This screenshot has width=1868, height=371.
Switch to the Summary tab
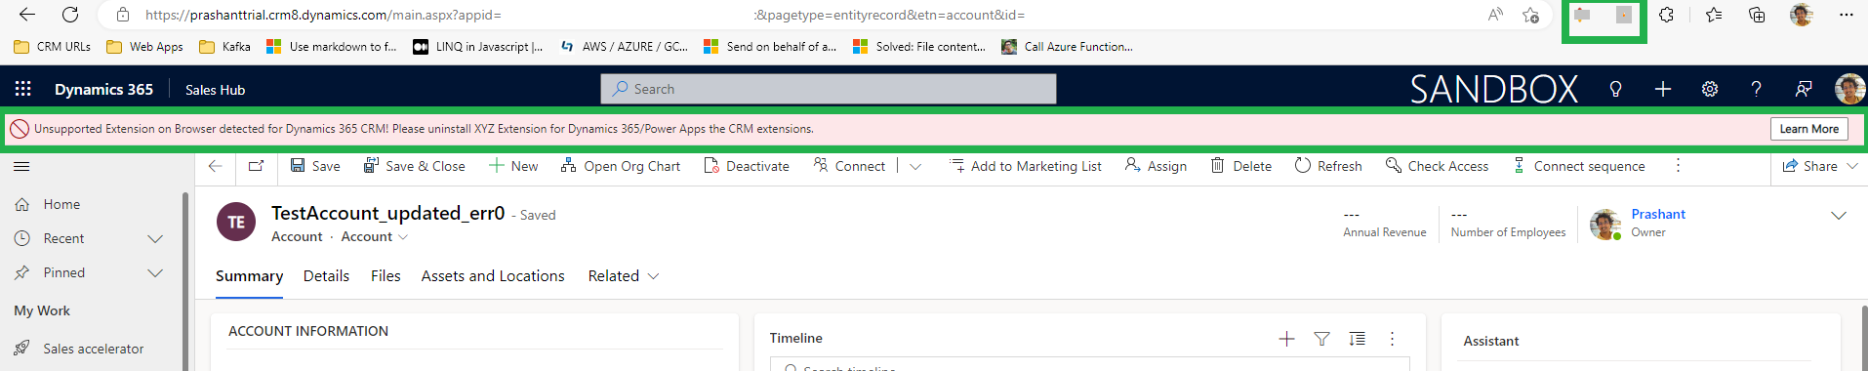(x=249, y=276)
